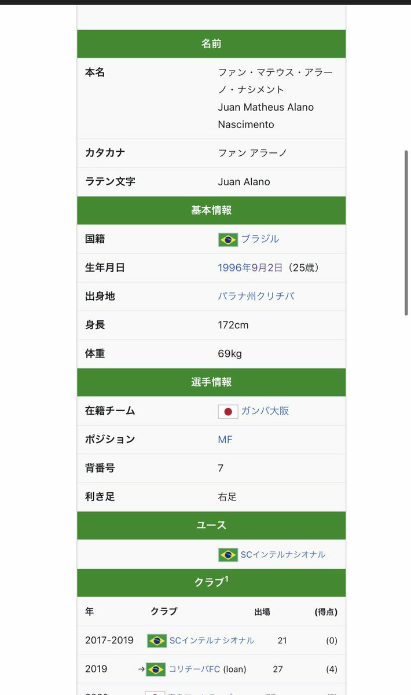Open the ブラジル nationality link

pos(260,239)
